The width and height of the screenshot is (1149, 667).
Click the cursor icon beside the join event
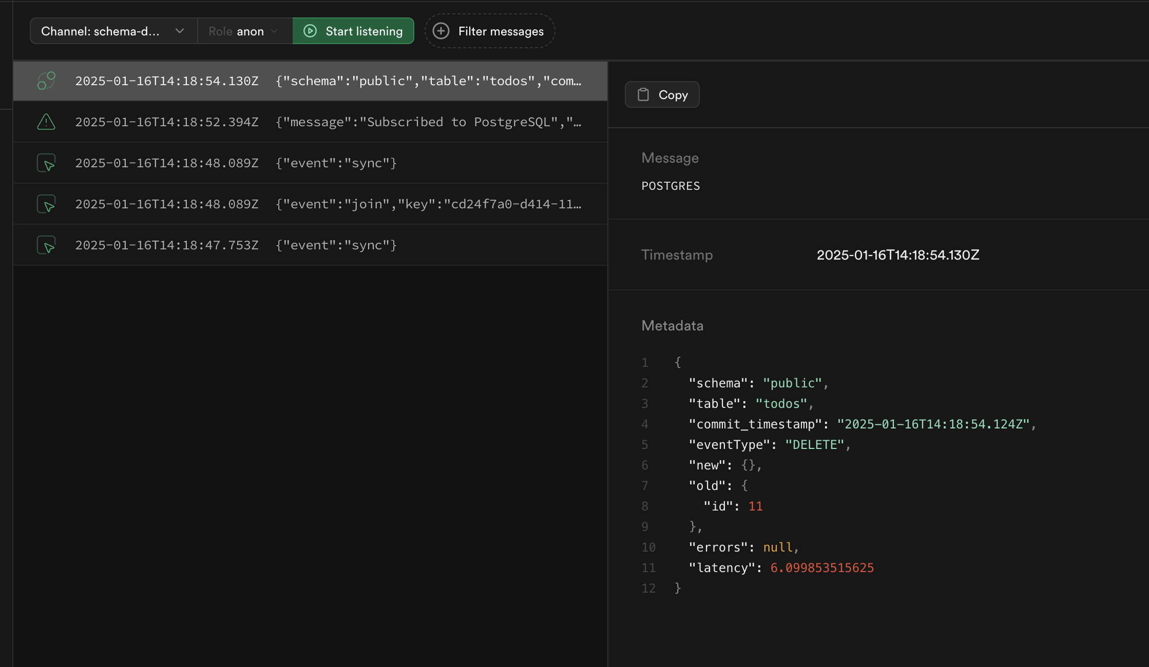pyautogui.click(x=46, y=204)
